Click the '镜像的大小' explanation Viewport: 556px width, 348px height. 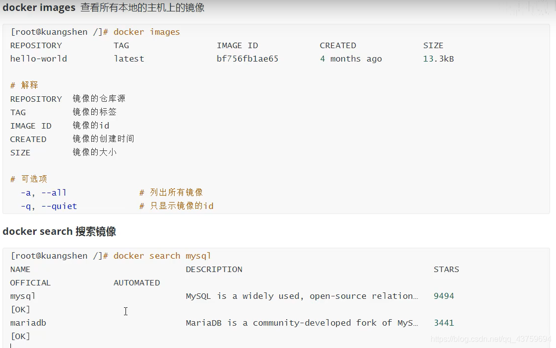94,152
